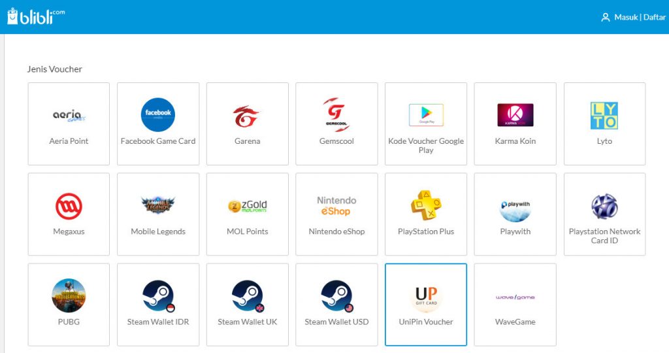The width and height of the screenshot is (669, 353).
Task: Click the Aeria Point label
Action: click(69, 141)
